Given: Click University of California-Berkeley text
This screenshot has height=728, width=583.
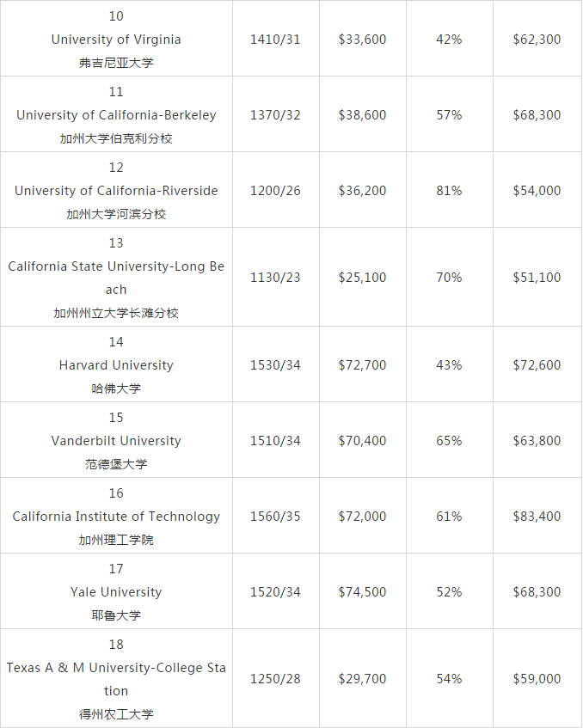Looking at the screenshot, I should pyautogui.click(x=116, y=115).
